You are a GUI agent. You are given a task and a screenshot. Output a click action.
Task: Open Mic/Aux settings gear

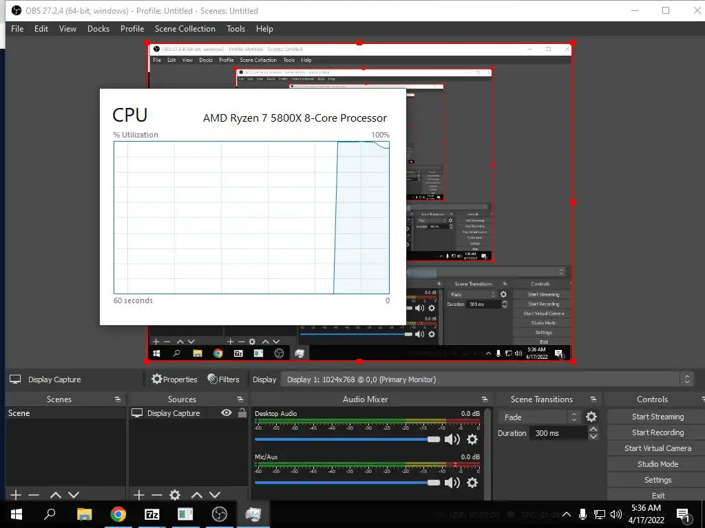tap(472, 483)
